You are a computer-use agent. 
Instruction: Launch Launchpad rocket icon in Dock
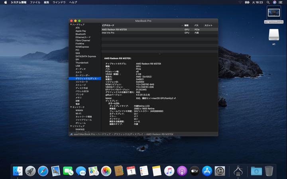30,171
